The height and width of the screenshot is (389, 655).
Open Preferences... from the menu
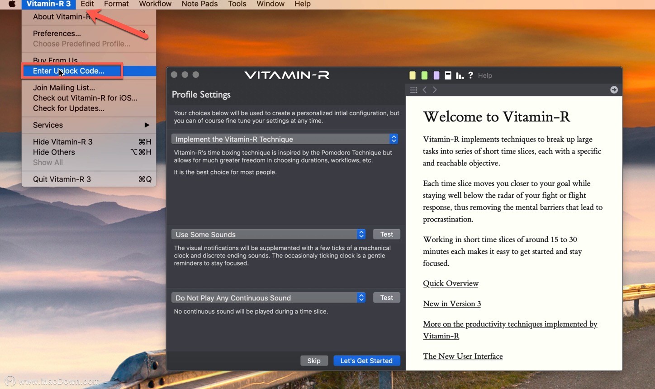[x=89, y=33]
